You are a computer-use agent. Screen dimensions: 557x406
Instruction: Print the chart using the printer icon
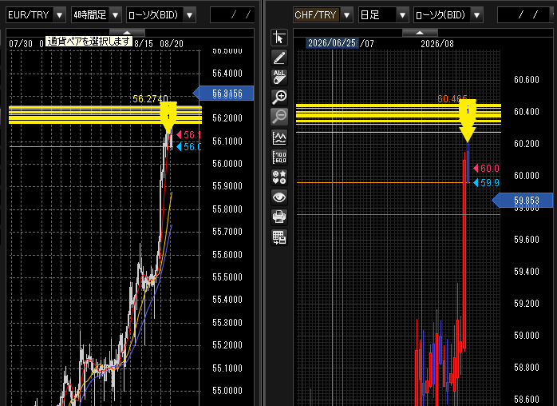tap(279, 217)
